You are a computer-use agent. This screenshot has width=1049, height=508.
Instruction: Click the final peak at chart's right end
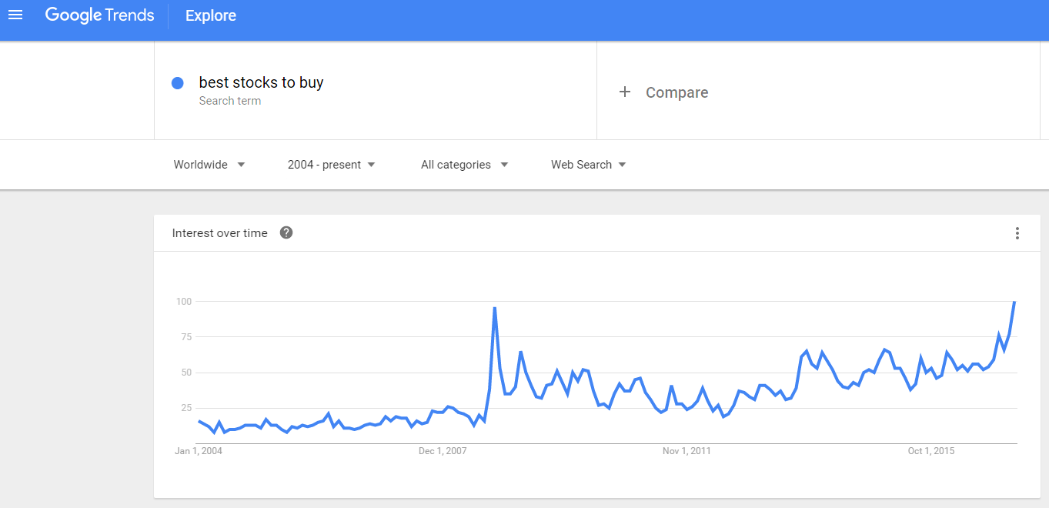(x=1014, y=302)
